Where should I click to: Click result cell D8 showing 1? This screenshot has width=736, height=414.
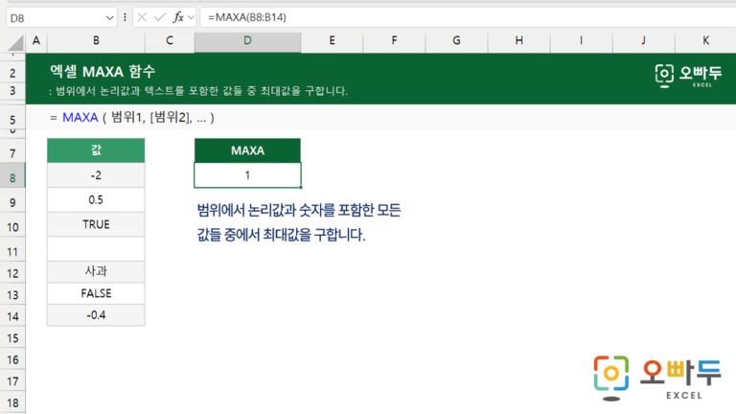pyautogui.click(x=247, y=175)
